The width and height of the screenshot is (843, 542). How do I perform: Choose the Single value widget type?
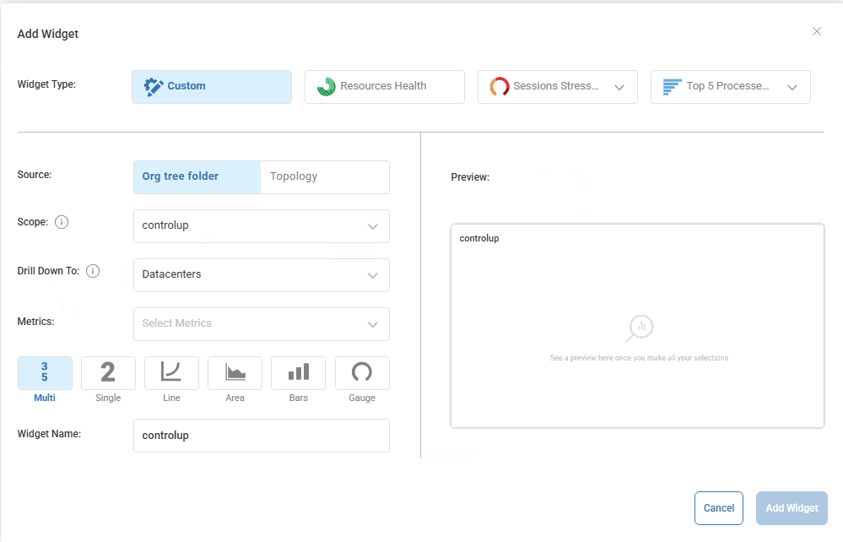pos(108,372)
